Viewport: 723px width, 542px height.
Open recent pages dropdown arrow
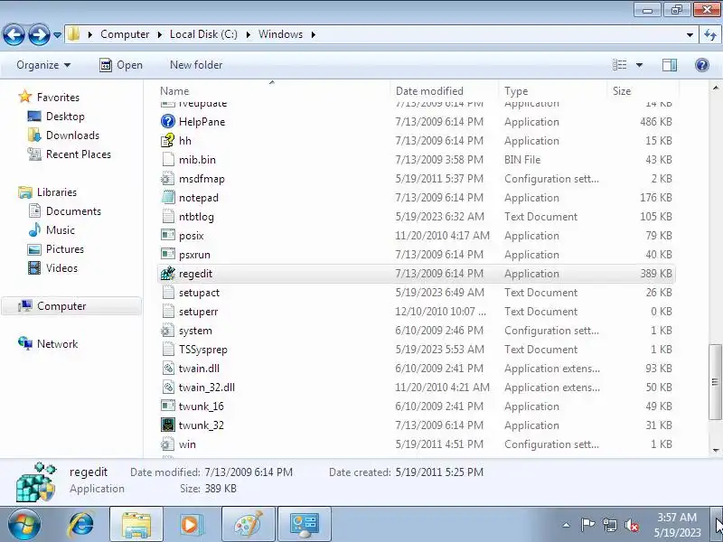click(x=57, y=34)
